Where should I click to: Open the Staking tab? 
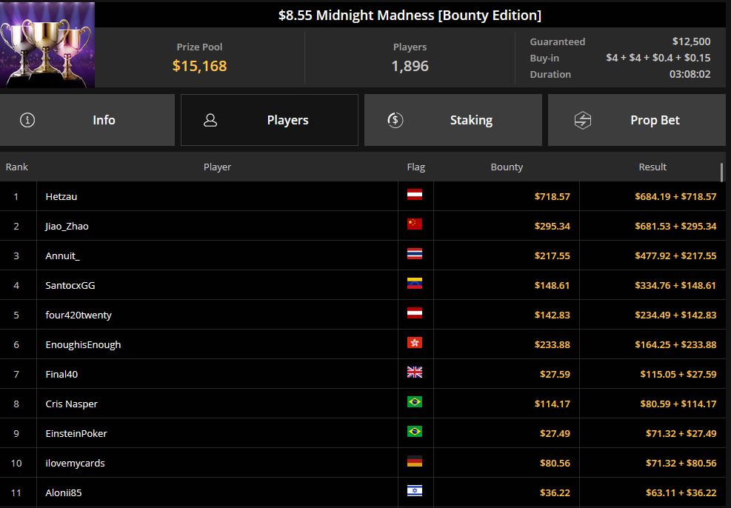[453, 120]
